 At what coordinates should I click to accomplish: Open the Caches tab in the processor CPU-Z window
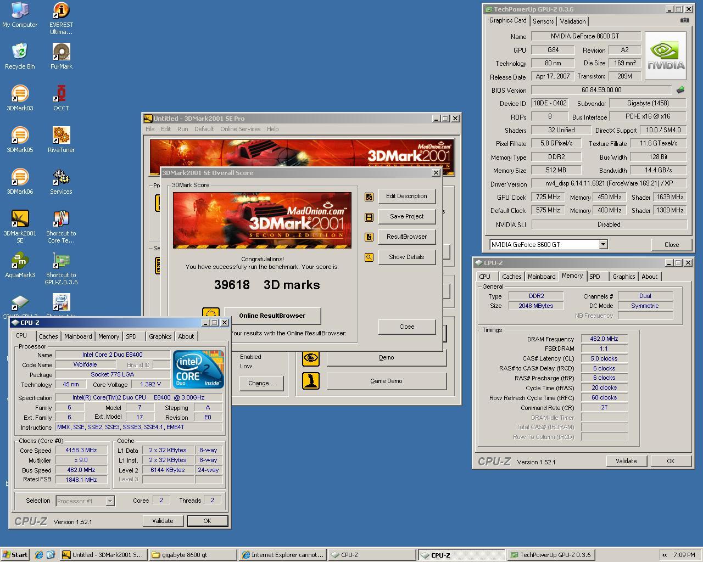48,336
